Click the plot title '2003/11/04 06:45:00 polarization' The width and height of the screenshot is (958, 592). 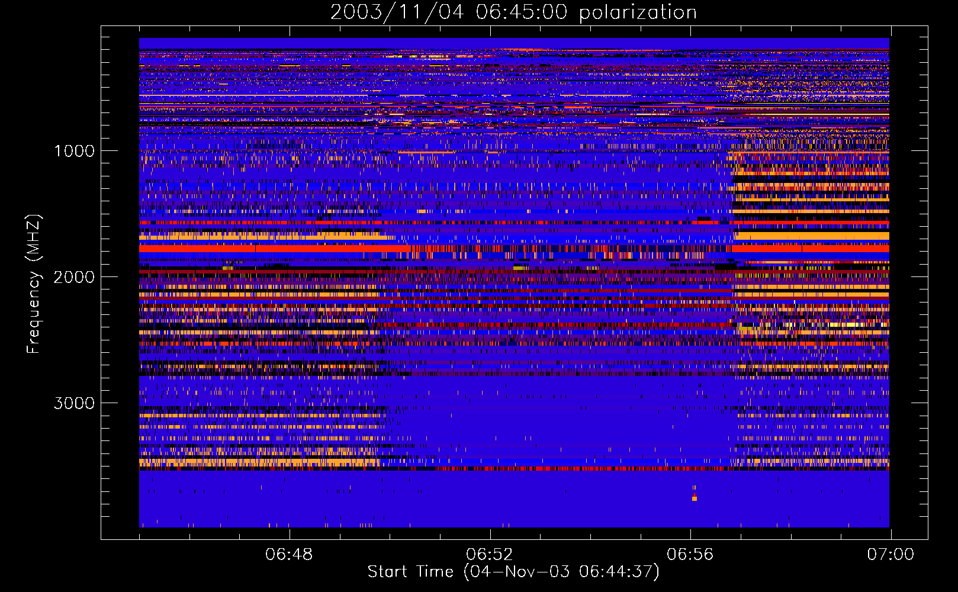pos(513,12)
